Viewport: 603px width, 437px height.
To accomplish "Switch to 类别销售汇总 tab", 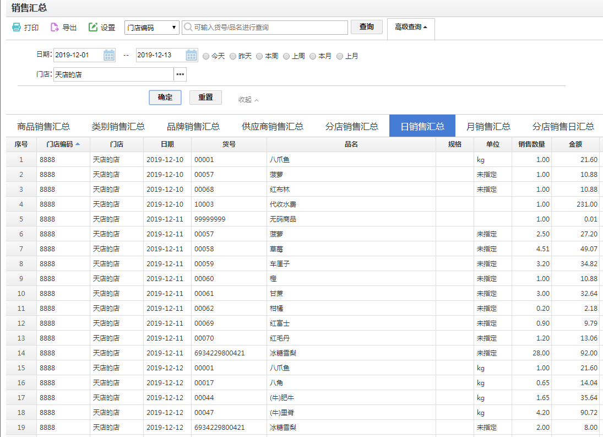I will tap(118, 126).
